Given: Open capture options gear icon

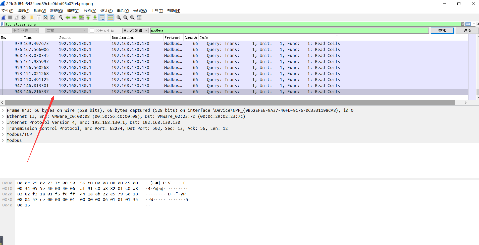Looking at the screenshot, I should point(24,18).
